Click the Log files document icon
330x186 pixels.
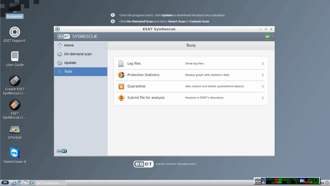coord(121,64)
